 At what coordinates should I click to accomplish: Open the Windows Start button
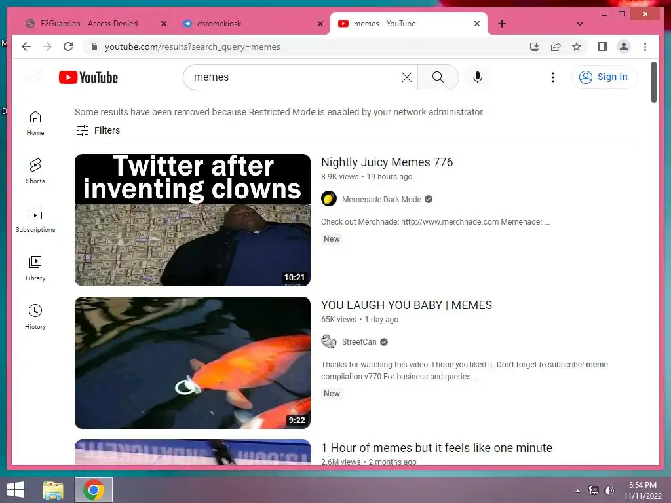coord(16,490)
